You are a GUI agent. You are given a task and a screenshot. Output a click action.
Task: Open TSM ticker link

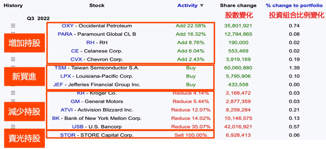60,68
